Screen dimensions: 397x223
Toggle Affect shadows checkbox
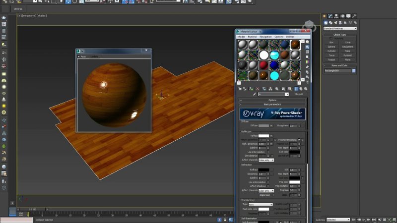coord(268,186)
